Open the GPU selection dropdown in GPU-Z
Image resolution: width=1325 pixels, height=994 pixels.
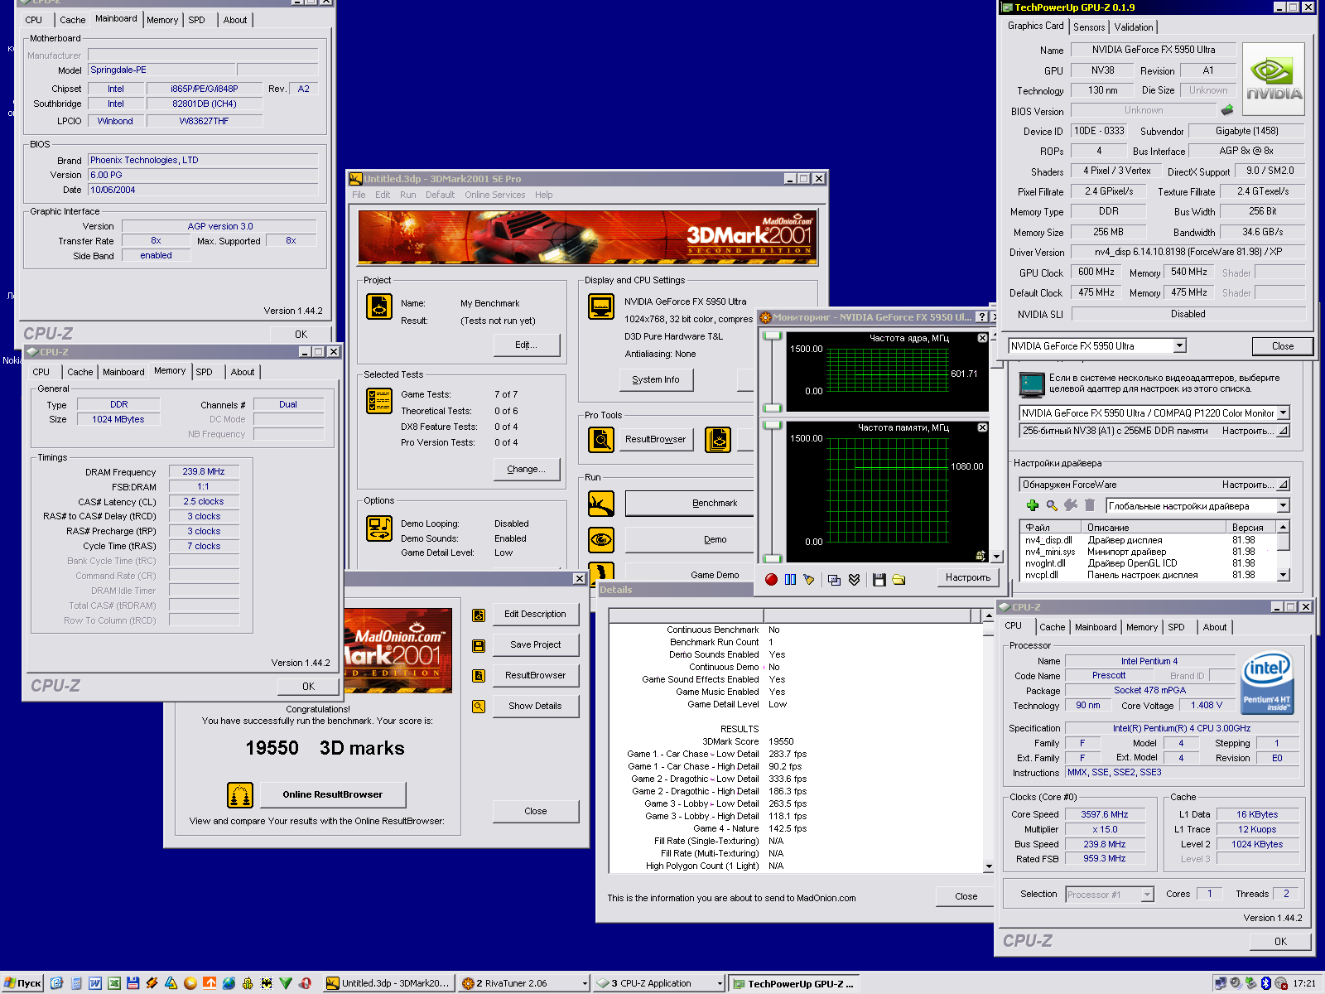1180,345
